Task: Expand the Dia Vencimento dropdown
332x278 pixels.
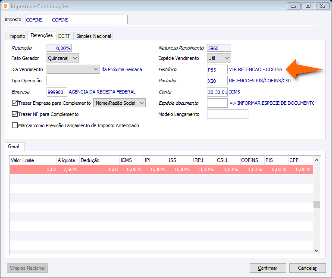Action: pyautogui.click(x=73, y=69)
